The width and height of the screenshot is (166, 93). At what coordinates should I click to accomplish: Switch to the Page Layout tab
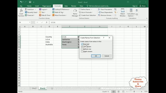[x=47, y=6]
